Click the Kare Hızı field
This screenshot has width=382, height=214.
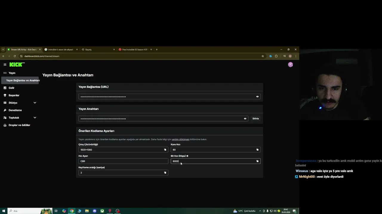click(215, 150)
